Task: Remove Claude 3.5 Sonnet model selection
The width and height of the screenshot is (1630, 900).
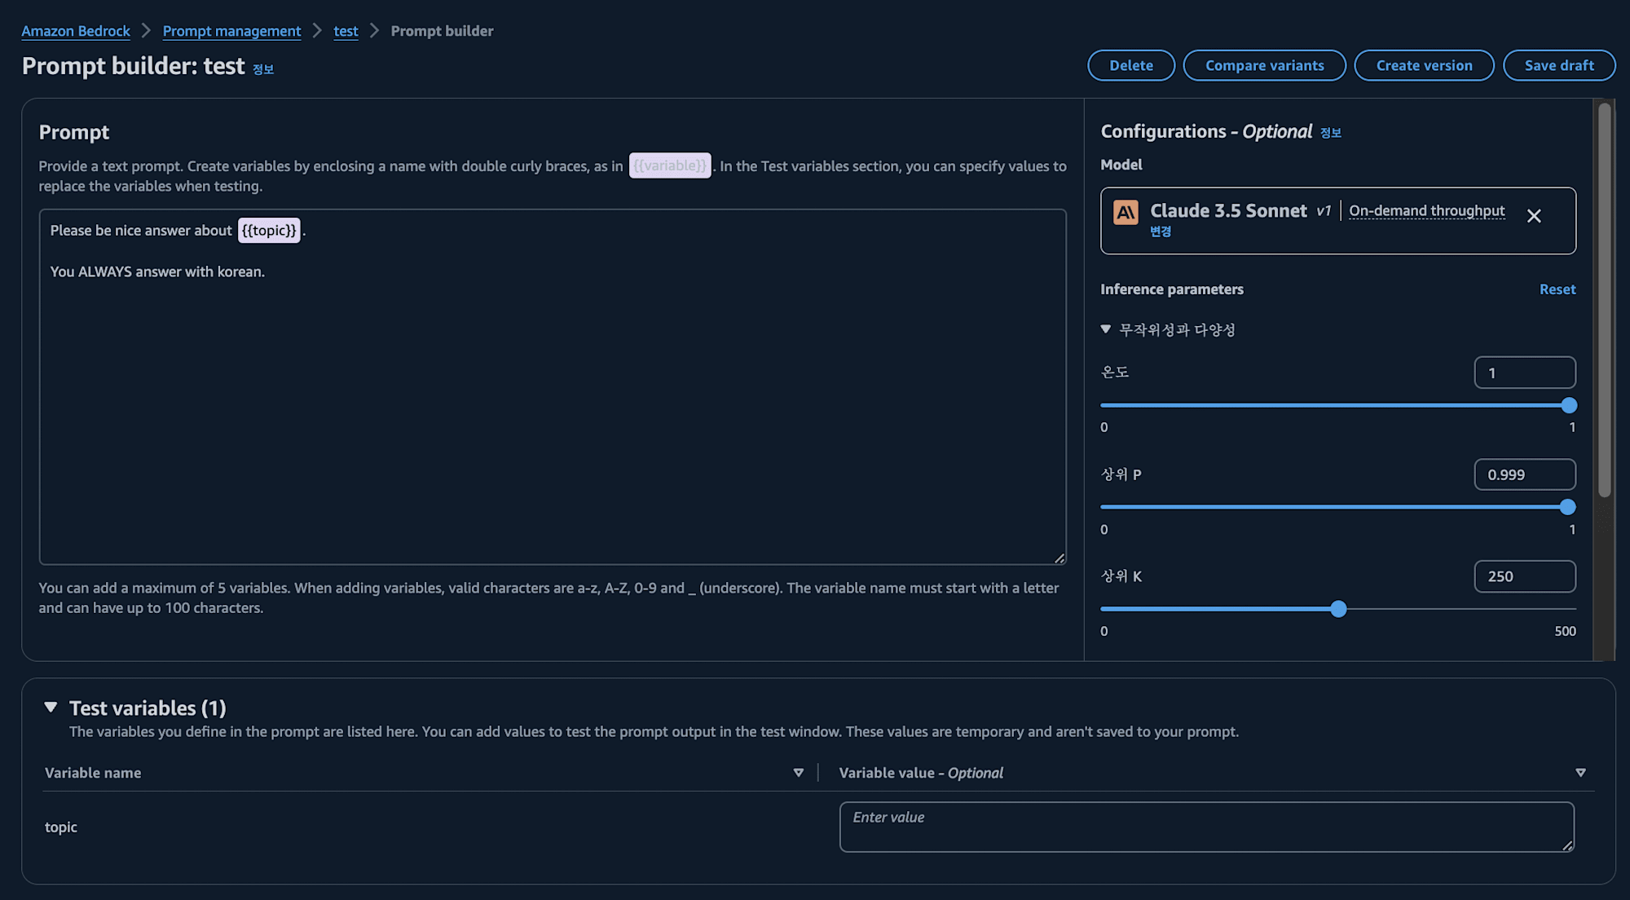Action: click(1535, 216)
